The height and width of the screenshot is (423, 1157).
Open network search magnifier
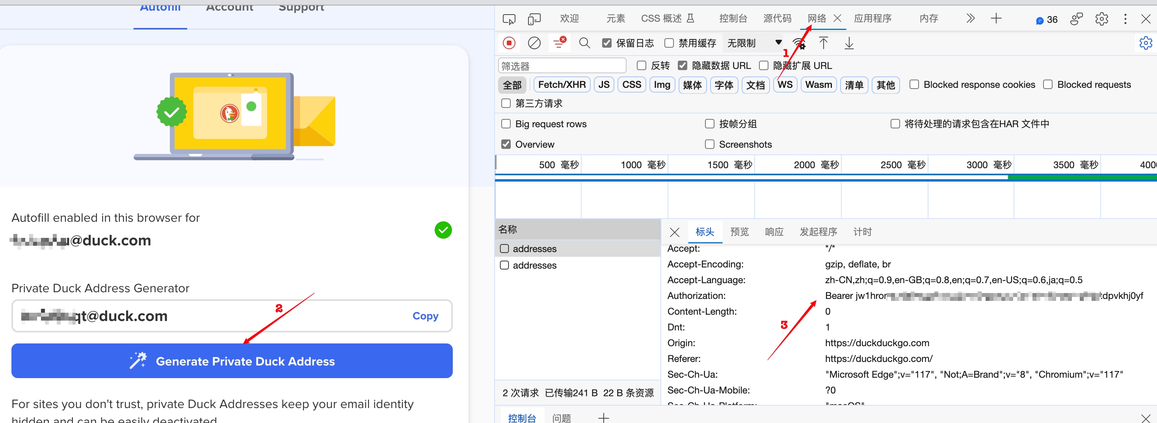[584, 43]
